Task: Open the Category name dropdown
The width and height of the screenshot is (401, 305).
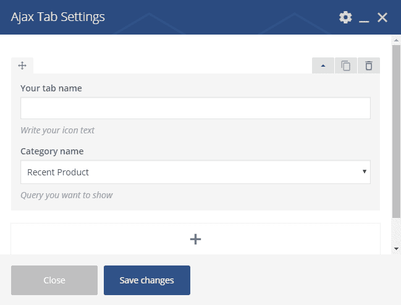Action: coord(195,172)
